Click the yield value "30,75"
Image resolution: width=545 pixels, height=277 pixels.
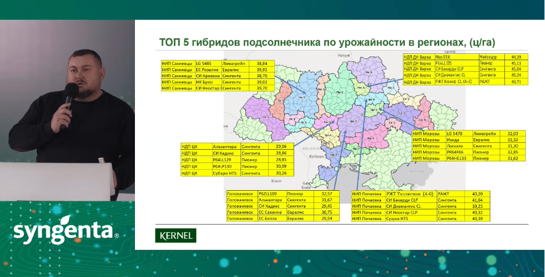tap(327, 212)
